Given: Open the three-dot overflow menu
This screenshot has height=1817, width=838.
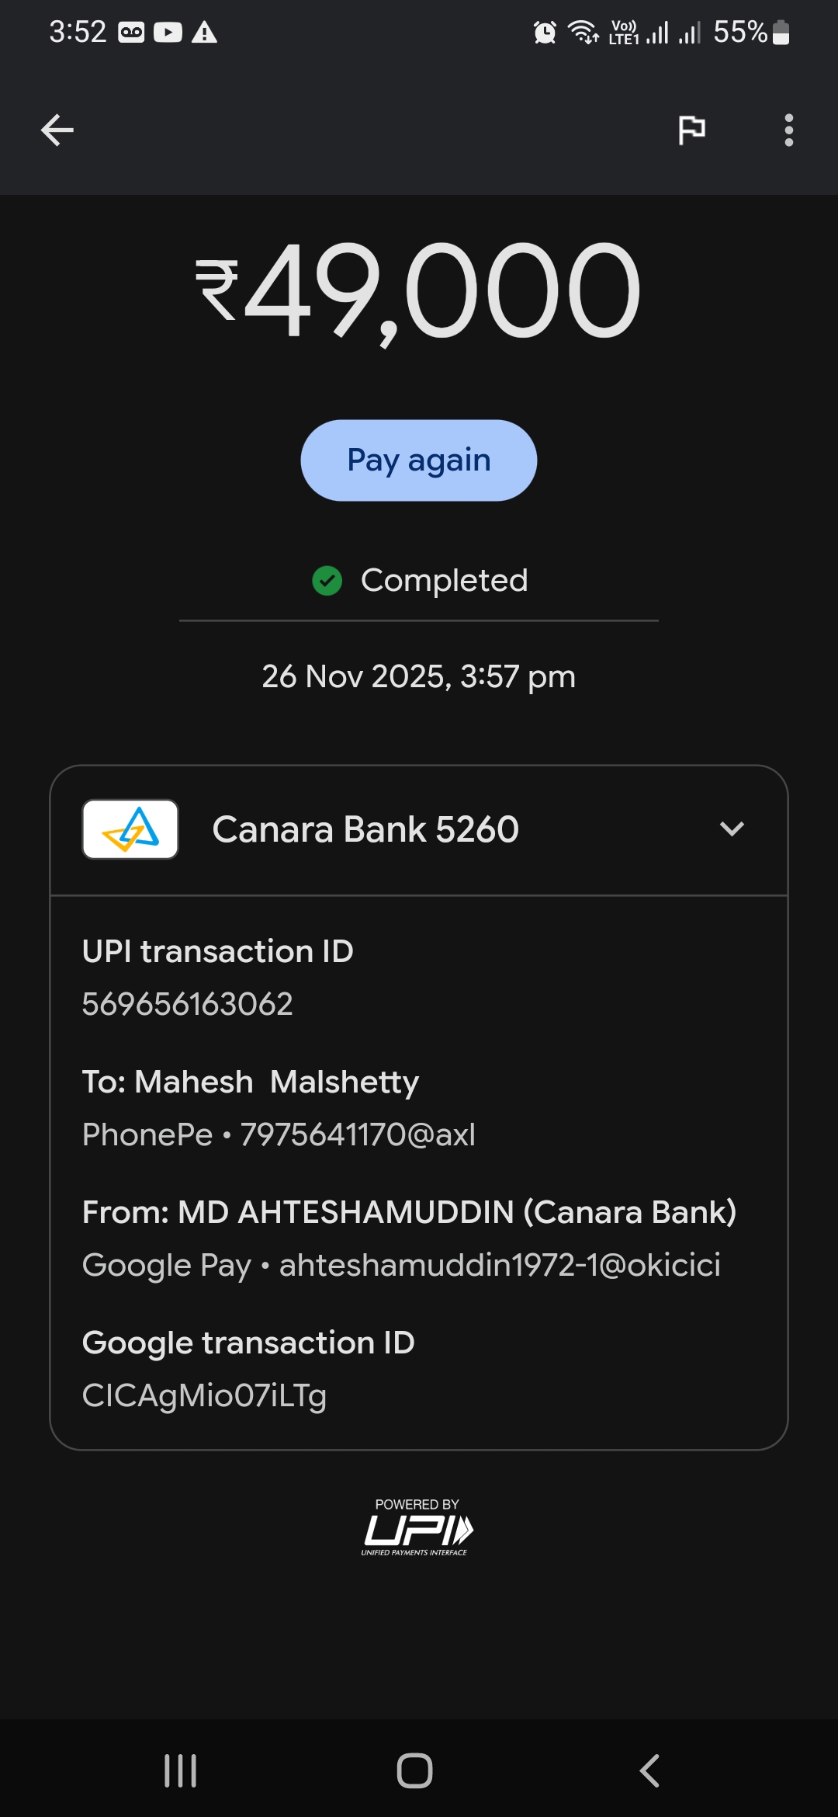Looking at the screenshot, I should [788, 130].
